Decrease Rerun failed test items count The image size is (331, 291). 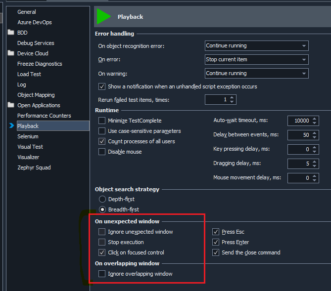pyautogui.click(x=232, y=102)
